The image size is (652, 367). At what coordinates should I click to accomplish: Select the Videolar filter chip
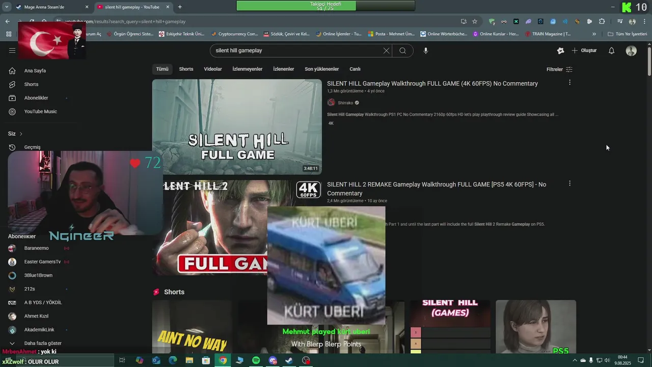click(x=213, y=69)
